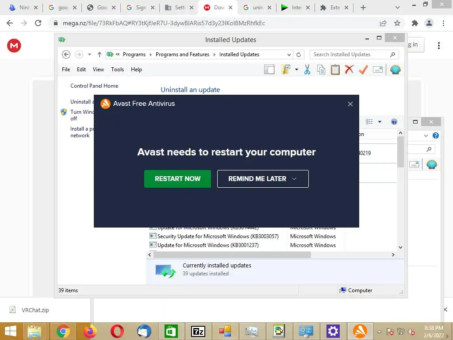
Task: Show hidden system tray icons
Action: pyautogui.click(x=379, y=332)
